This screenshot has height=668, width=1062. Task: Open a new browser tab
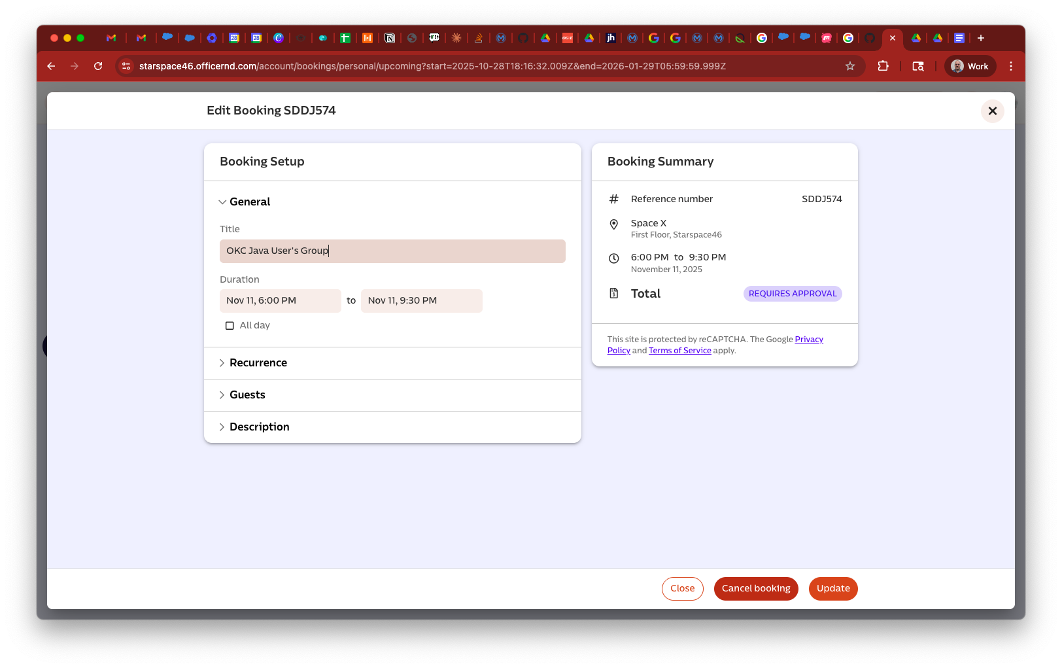pyautogui.click(x=980, y=38)
